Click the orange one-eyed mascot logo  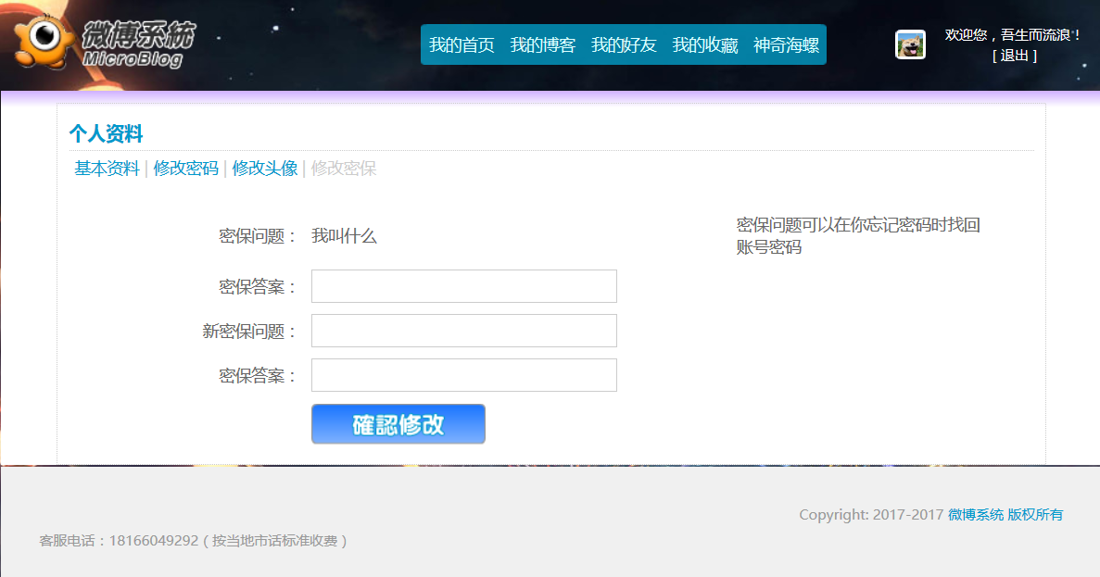click(44, 41)
